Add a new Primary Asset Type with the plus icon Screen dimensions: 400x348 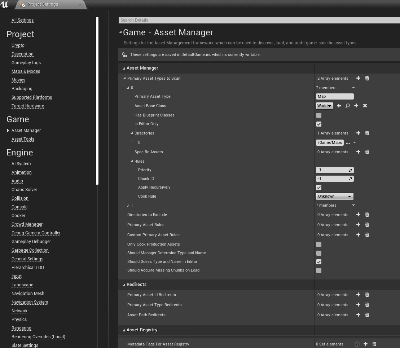[358, 78]
